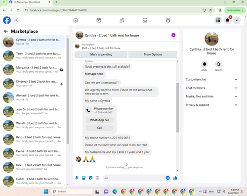Screen dimensions: 247x196
Task: Choose a sticker icon
Action: (x=90, y=178)
